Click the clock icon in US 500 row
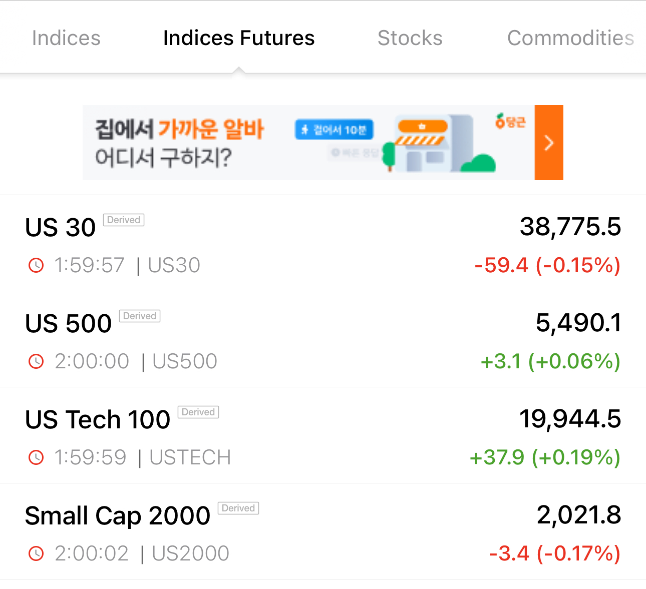 (x=36, y=361)
